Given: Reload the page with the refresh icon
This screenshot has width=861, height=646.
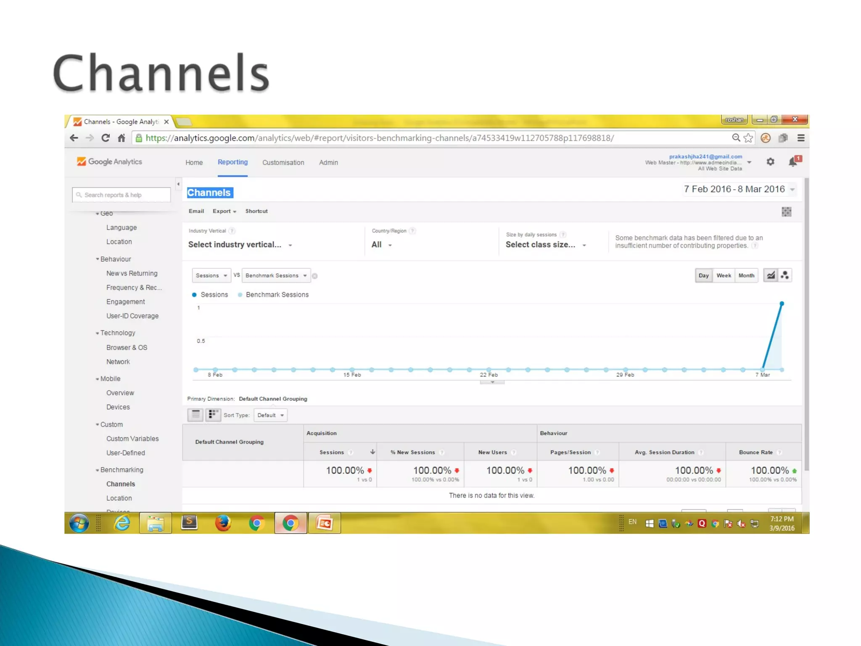Looking at the screenshot, I should coord(106,138).
